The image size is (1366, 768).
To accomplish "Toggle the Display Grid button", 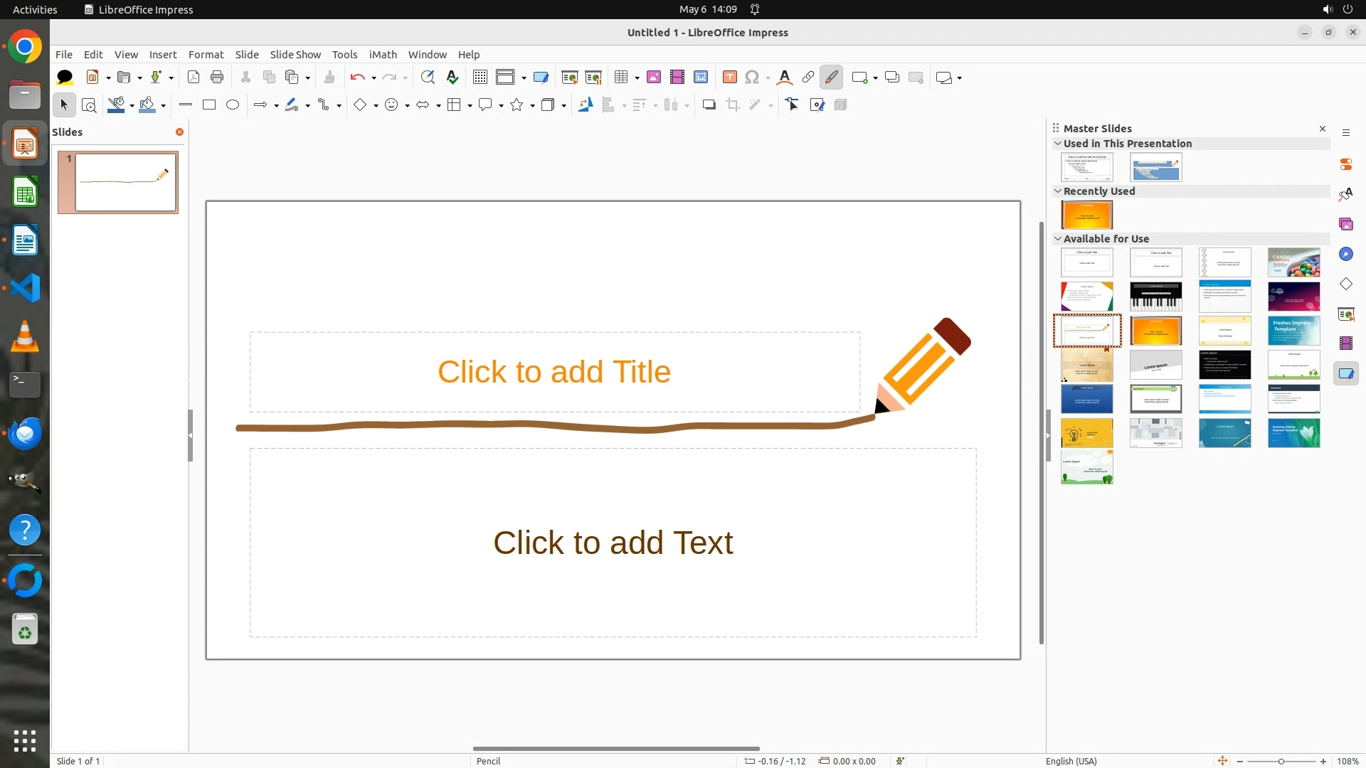I will [x=480, y=78].
